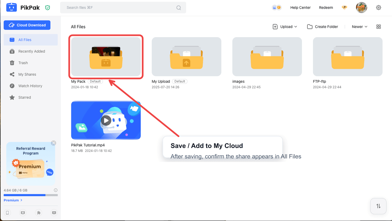392x221 pixels.
Task: Click the mobile device app icon
Action: click(8, 213)
